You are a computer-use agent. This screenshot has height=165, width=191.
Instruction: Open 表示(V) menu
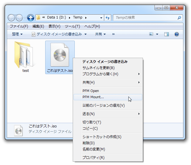[54, 26]
